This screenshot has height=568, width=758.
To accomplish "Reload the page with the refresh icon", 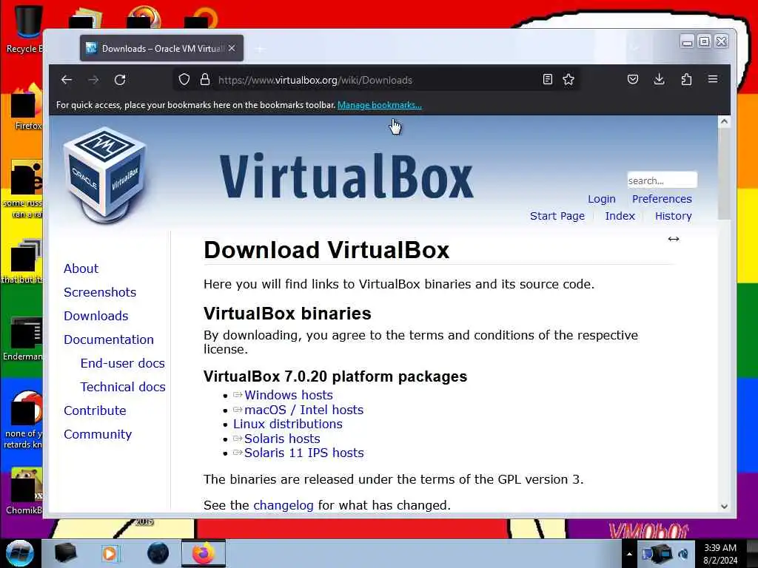I will coord(120,80).
